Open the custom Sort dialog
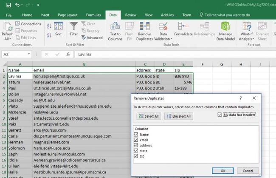Screen dimensions: 276x178 coord(59,29)
